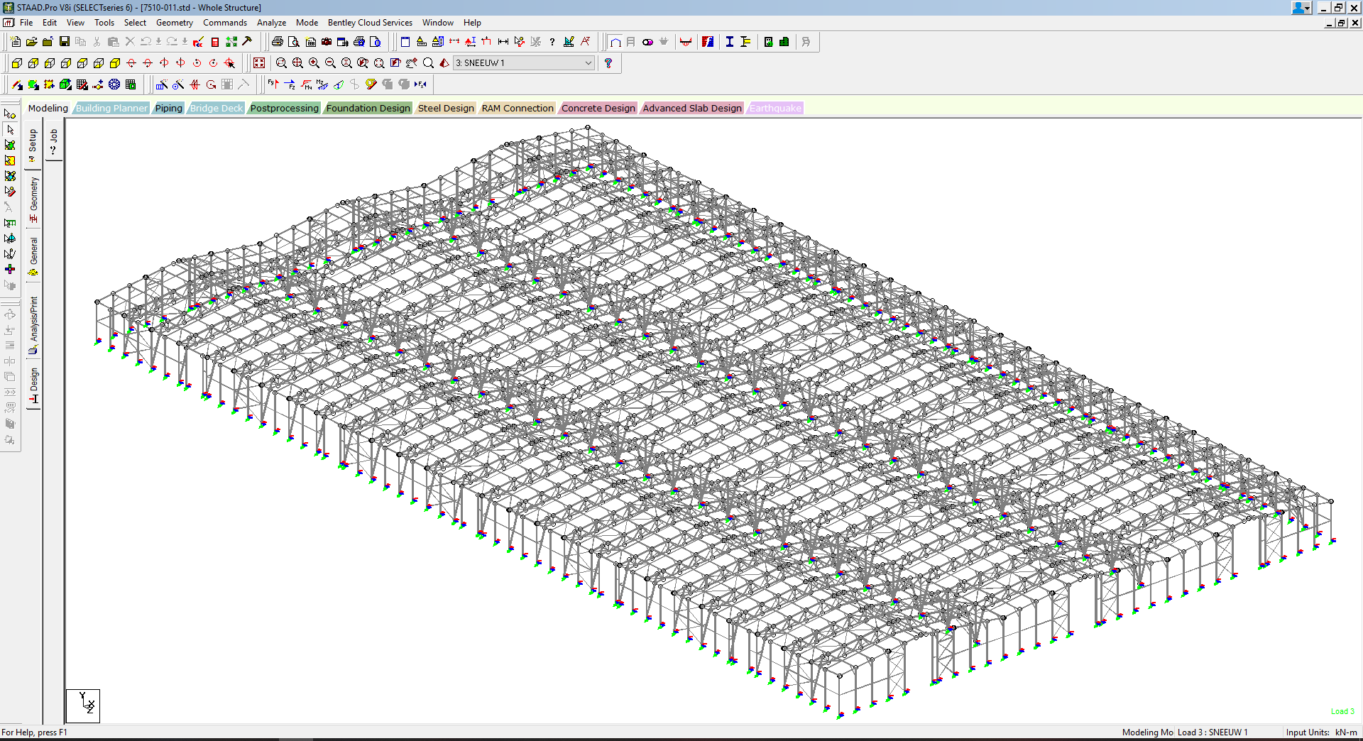Click the 3D rendered view pyramid icon

pos(444,63)
